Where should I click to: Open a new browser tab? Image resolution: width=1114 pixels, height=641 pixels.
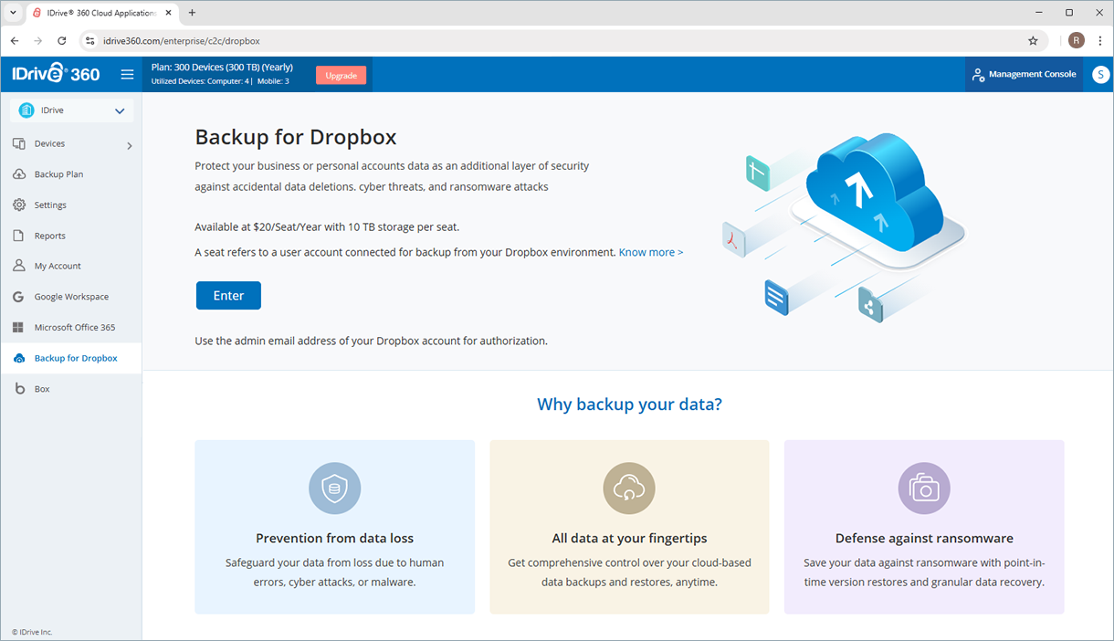[x=192, y=13]
